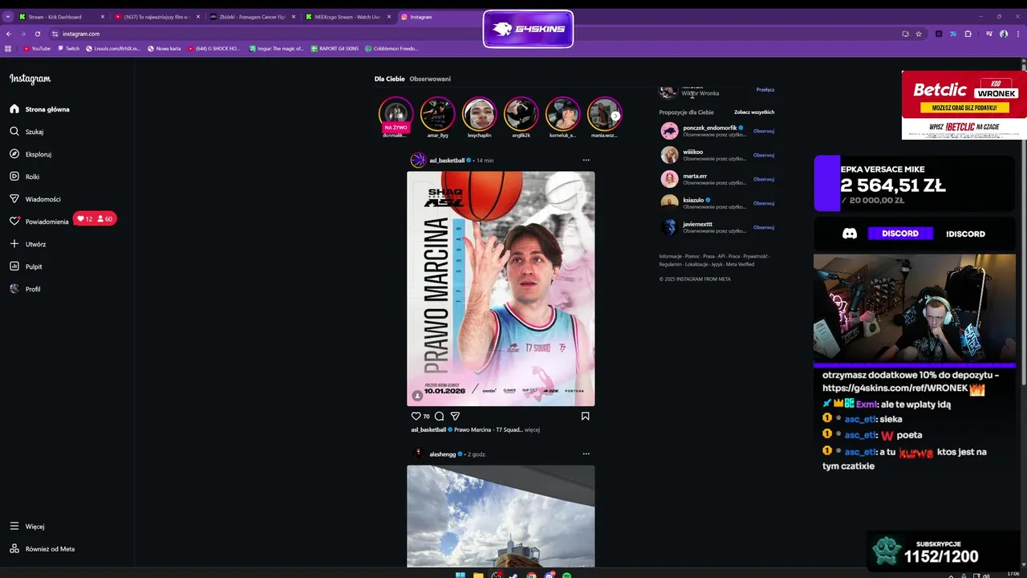Open media controls icon in toolbar
1027x578 pixels.
click(989, 34)
